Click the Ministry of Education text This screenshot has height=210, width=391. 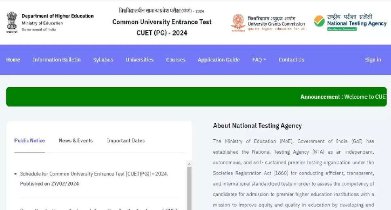42,23
